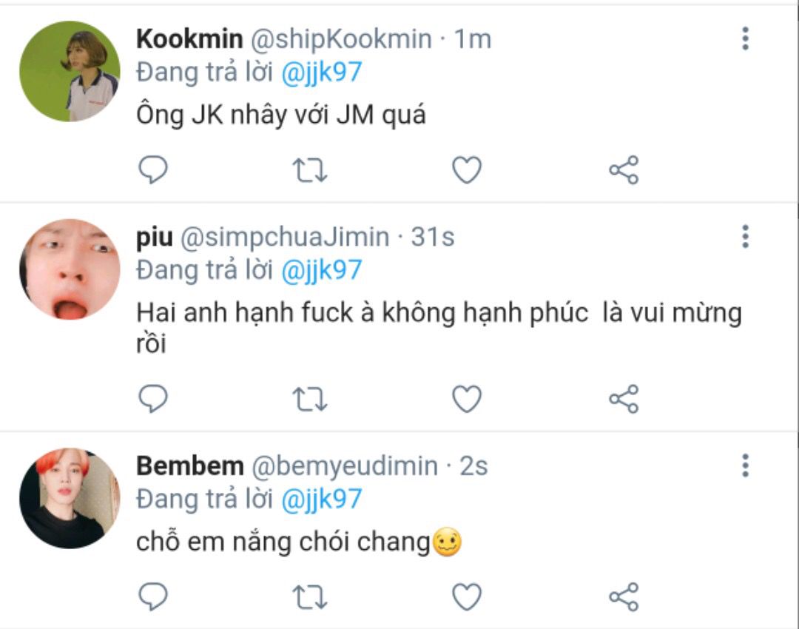Reply to piu's tweet
The image size is (799, 629).
154,400
